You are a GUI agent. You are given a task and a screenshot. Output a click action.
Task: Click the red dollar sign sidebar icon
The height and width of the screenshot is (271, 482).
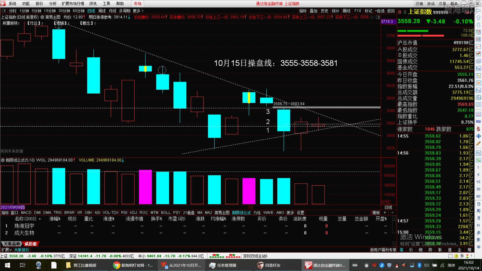[478, 129]
